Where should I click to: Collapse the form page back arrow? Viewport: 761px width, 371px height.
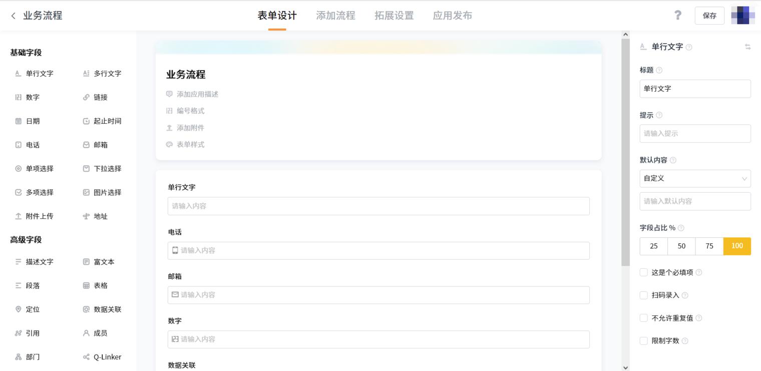tap(12, 15)
